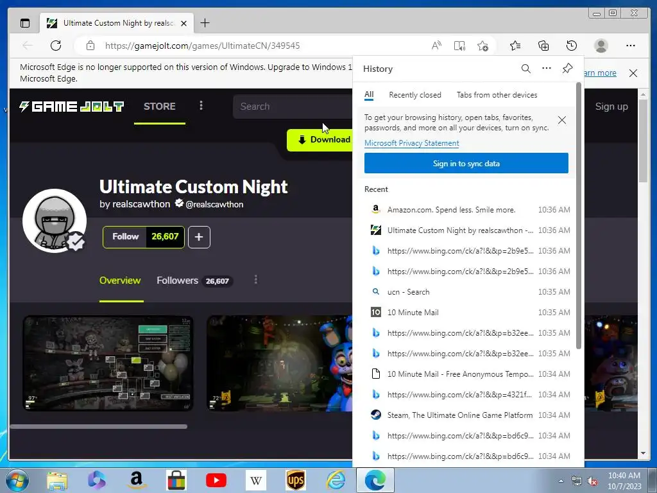Launch Amazon from the taskbar

pos(136,480)
